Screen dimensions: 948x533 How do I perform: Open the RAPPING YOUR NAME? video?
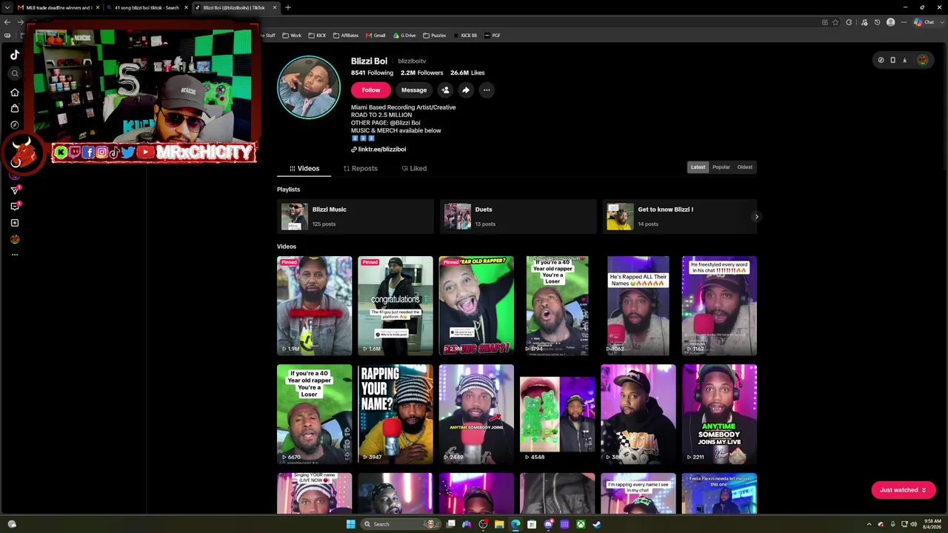[395, 414]
